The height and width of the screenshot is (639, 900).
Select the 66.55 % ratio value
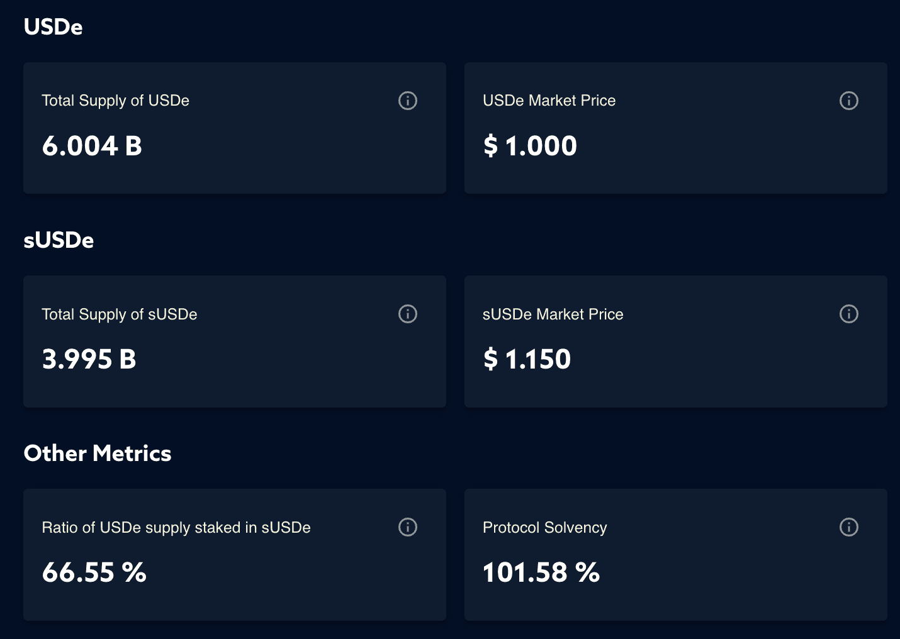click(94, 572)
